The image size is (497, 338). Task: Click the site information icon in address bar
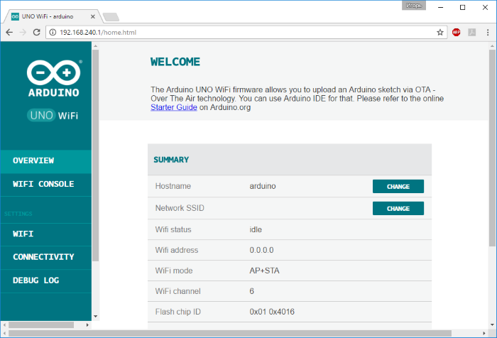tap(53, 33)
